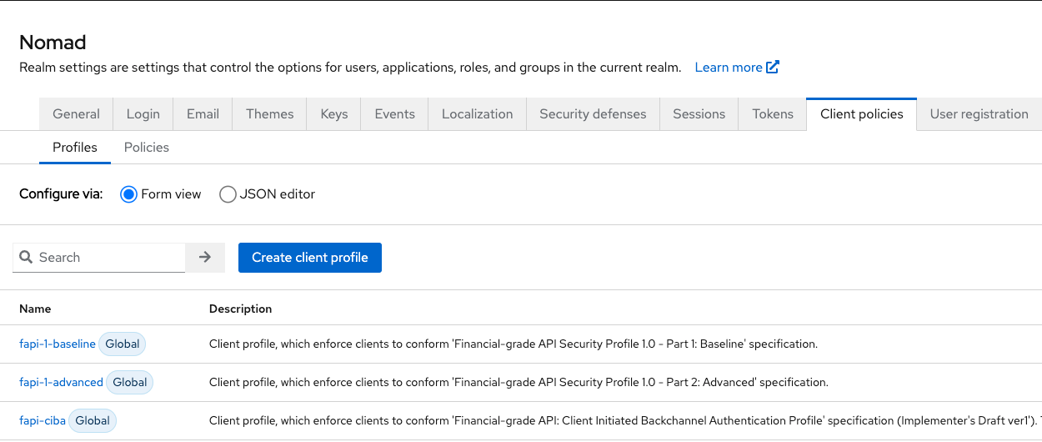Viewport: 1042px width, 442px height.
Task: Switch to the Policies sub-tab
Action: (147, 148)
